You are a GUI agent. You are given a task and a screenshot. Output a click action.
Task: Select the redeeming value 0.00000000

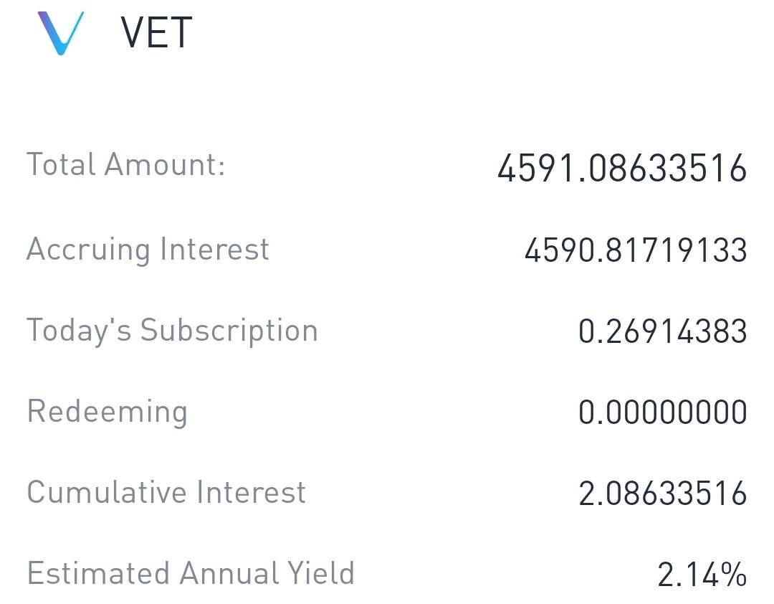(662, 412)
